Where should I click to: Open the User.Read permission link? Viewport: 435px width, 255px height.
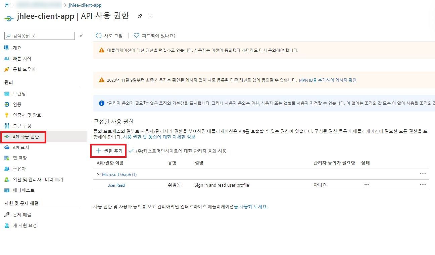tap(116, 185)
